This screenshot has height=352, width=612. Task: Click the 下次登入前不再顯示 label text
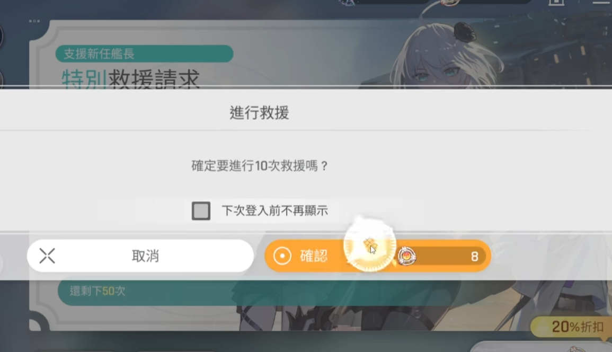pyautogui.click(x=275, y=211)
